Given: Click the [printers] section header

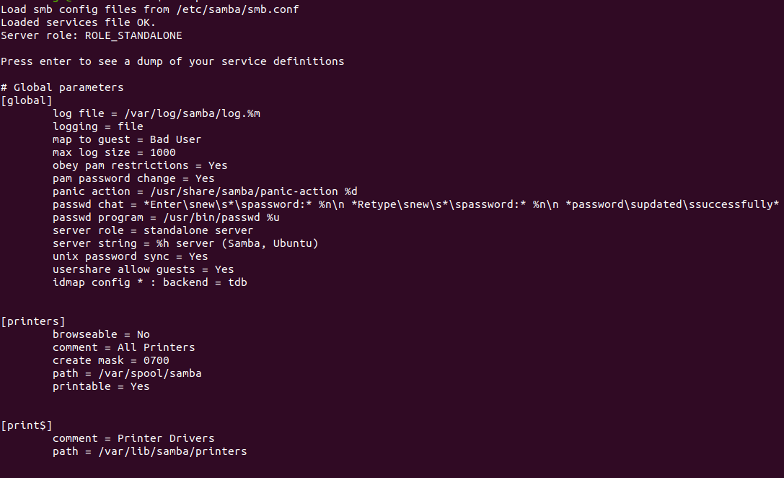Looking at the screenshot, I should tap(33, 321).
